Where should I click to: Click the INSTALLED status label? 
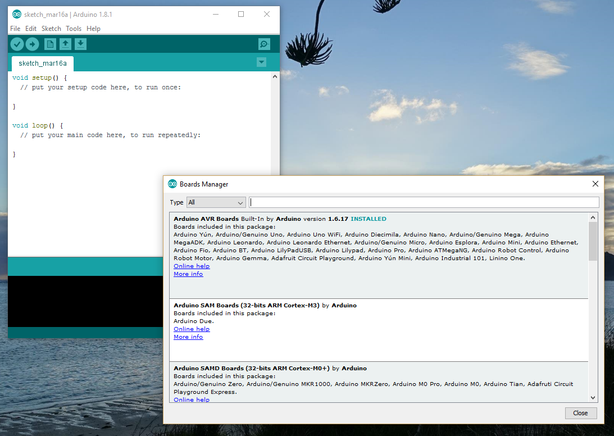click(369, 219)
